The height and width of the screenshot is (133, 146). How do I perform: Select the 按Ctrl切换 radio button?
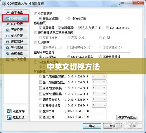[69, 18]
